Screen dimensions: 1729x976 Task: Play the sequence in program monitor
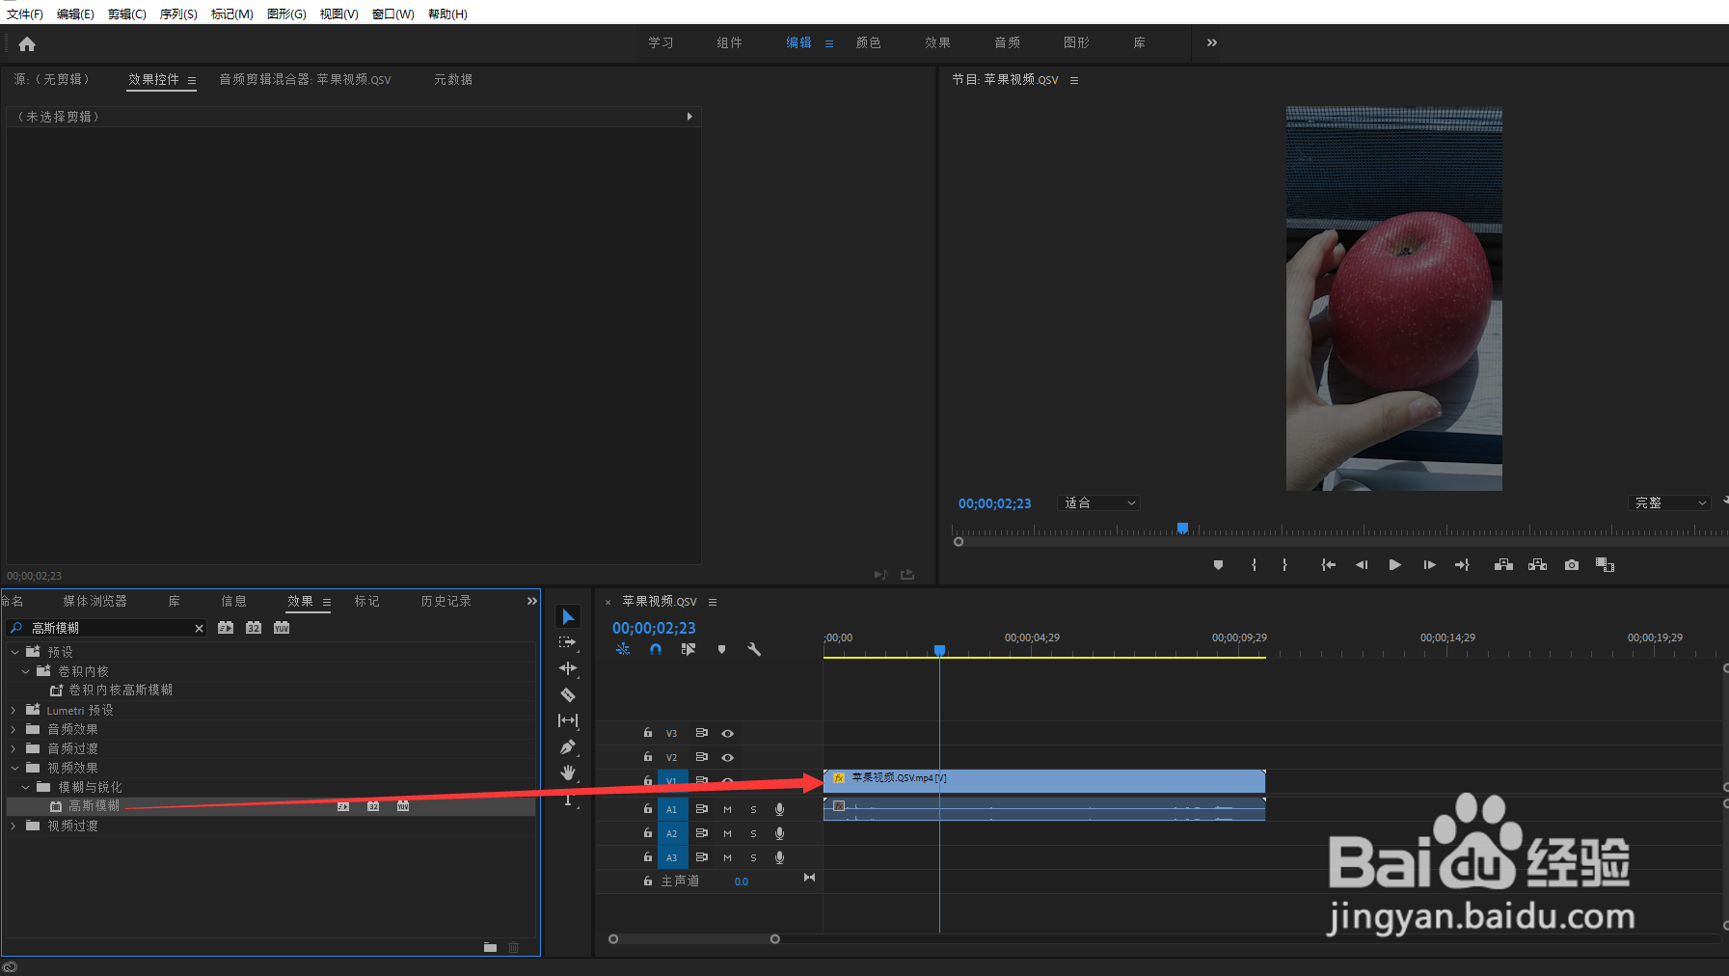1394,565
